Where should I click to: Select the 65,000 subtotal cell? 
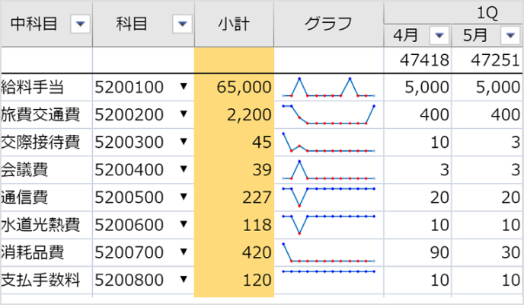click(x=234, y=87)
